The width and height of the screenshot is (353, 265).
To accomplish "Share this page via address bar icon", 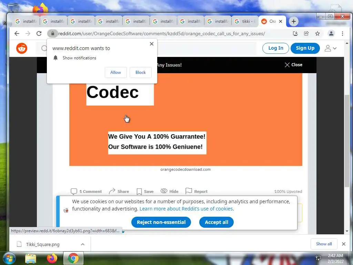I will click(x=306, y=33).
